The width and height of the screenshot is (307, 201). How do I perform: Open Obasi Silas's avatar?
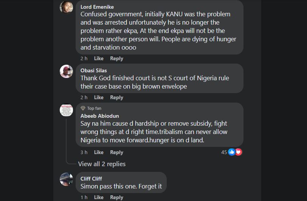pyautogui.click(x=67, y=71)
